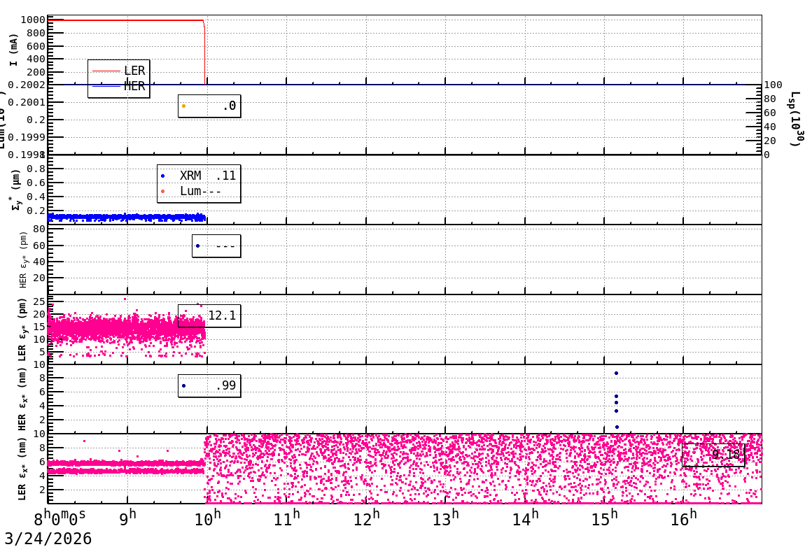Click the 13h time axis label
Screen dimensions: 812x547
click(x=445, y=518)
